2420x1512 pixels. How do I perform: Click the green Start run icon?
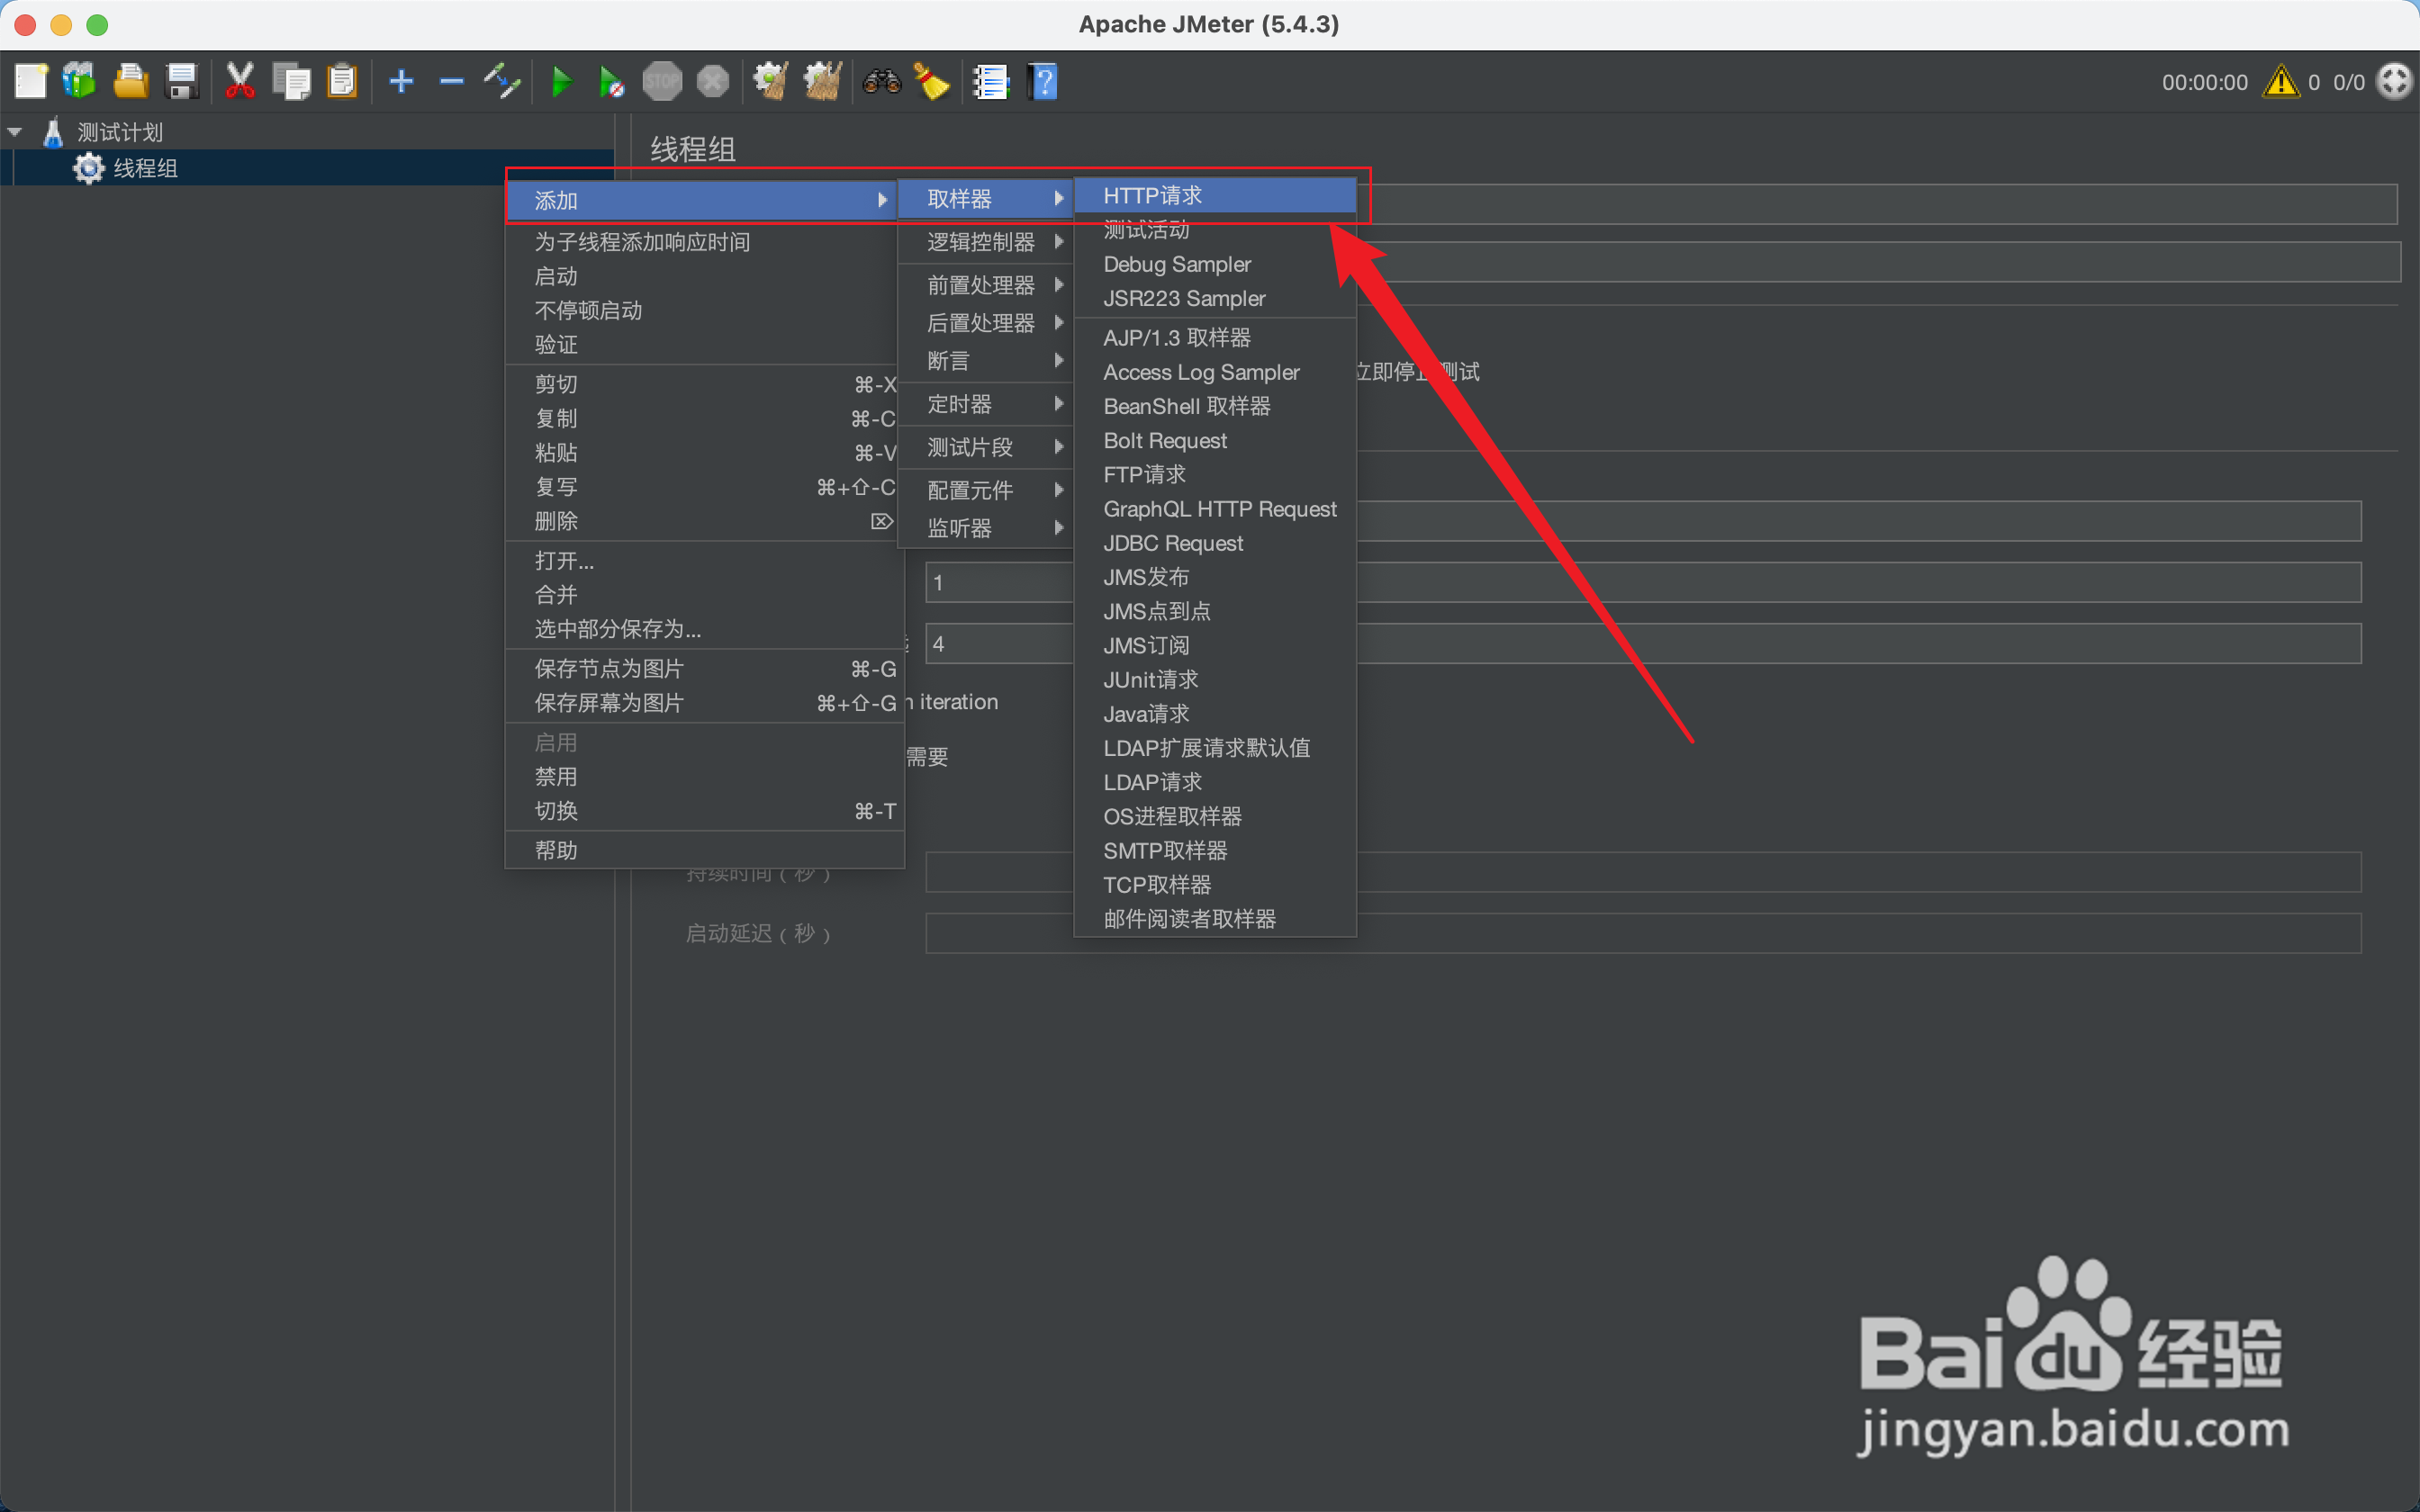[x=561, y=81]
